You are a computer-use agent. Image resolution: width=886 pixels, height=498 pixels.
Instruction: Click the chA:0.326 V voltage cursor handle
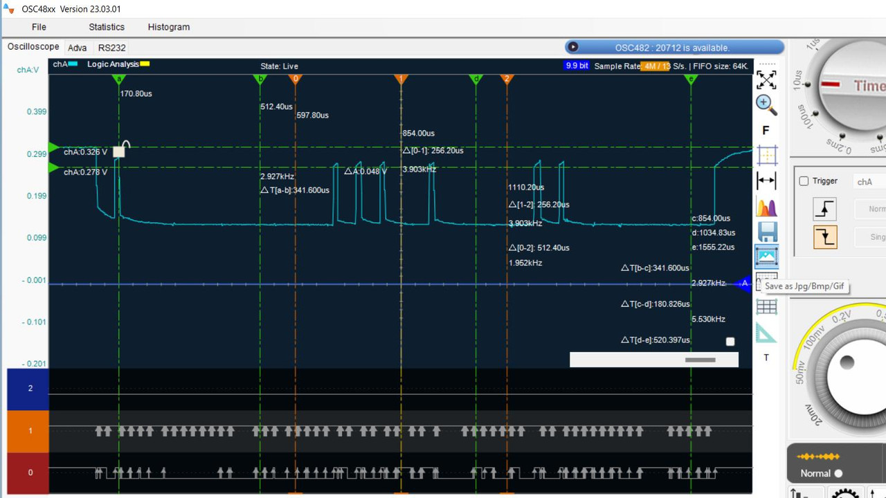click(54, 147)
